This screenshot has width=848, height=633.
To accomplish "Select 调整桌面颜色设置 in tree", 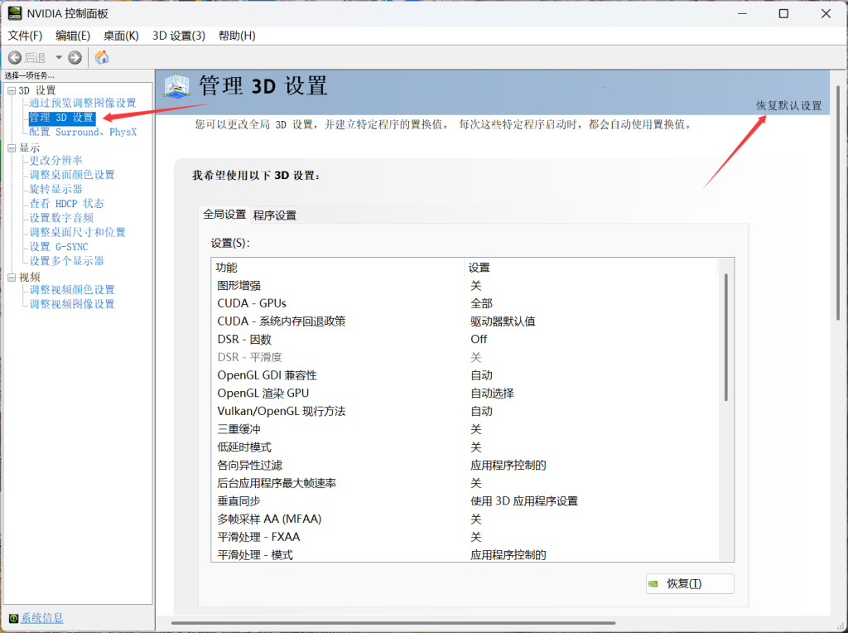I will pyautogui.click(x=72, y=175).
